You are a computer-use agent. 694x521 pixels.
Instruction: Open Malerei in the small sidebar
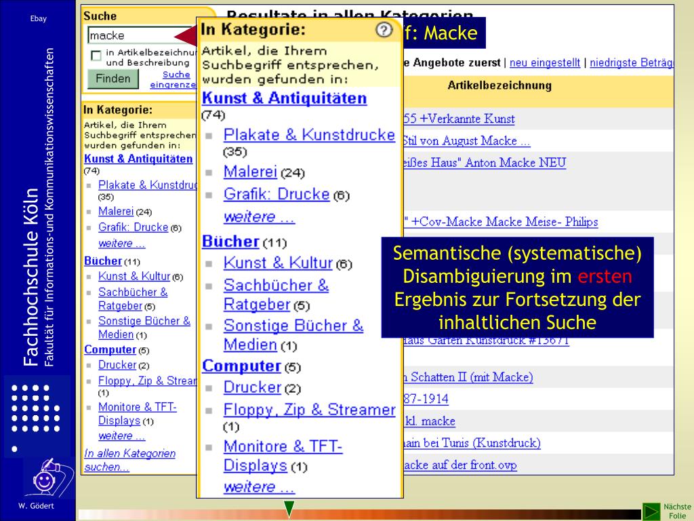115,212
